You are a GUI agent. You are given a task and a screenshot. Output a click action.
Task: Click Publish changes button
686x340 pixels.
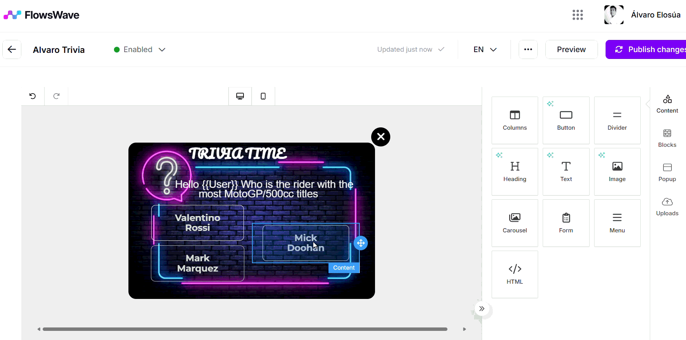pyautogui.click(x=646, y=49)
